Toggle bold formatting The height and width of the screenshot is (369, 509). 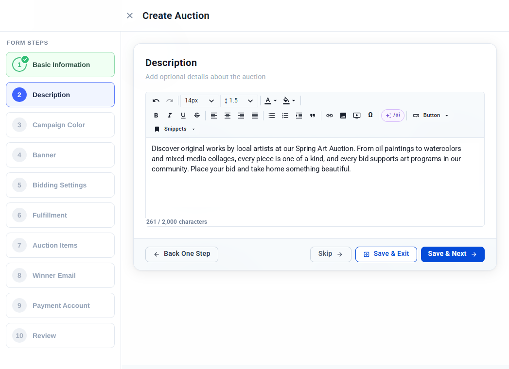pyautogui.click(x=156, y=116)
